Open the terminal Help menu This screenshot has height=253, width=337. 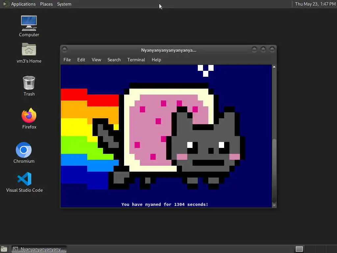coord(156,60)
